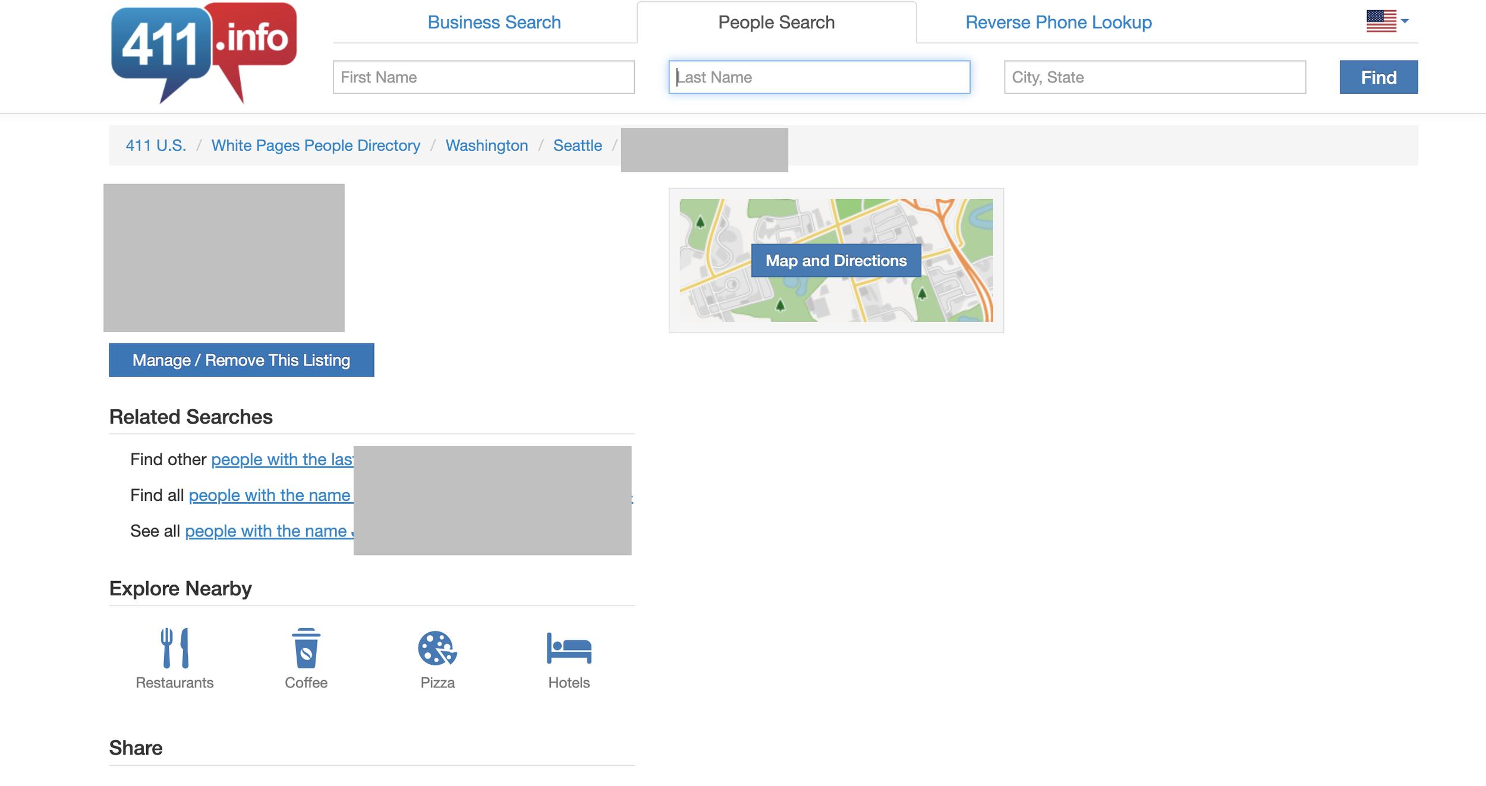The image size is (1486, 786).
Task: Click into the Last Name field
Action: tap(818, 77)
